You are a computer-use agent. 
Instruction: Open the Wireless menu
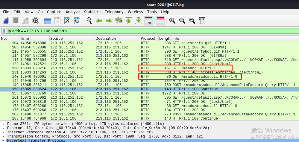click(135, 12)
